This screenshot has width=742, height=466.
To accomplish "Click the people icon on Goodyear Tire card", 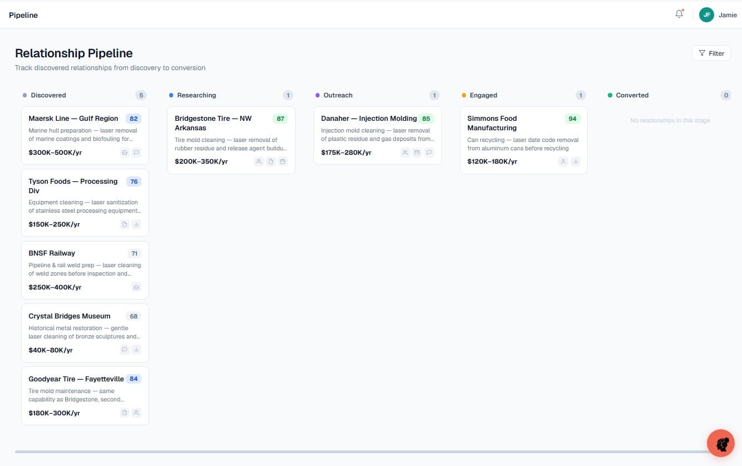I will point(136,413).
